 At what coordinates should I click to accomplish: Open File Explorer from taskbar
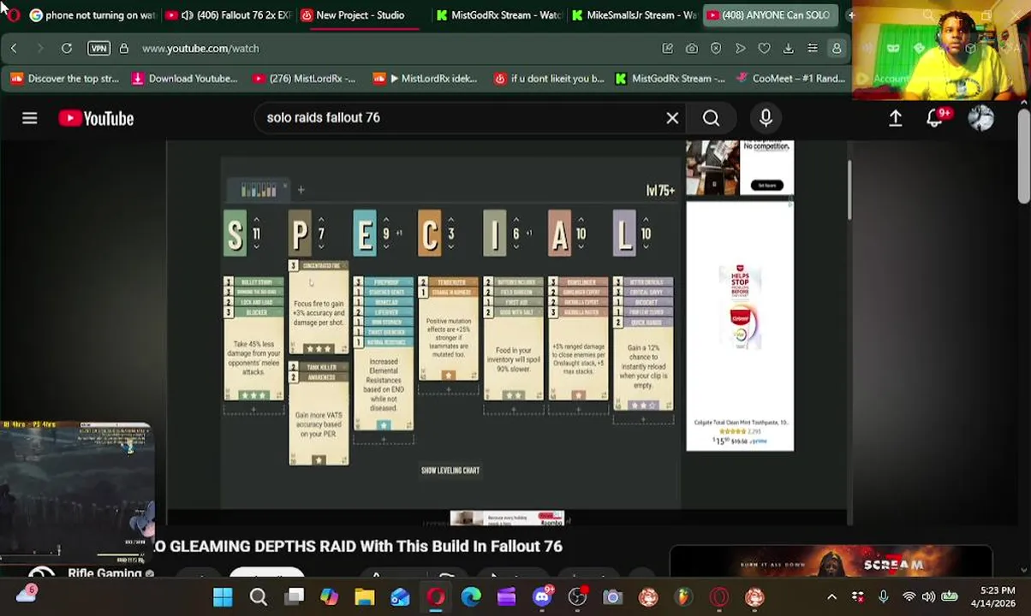(365, 596)
